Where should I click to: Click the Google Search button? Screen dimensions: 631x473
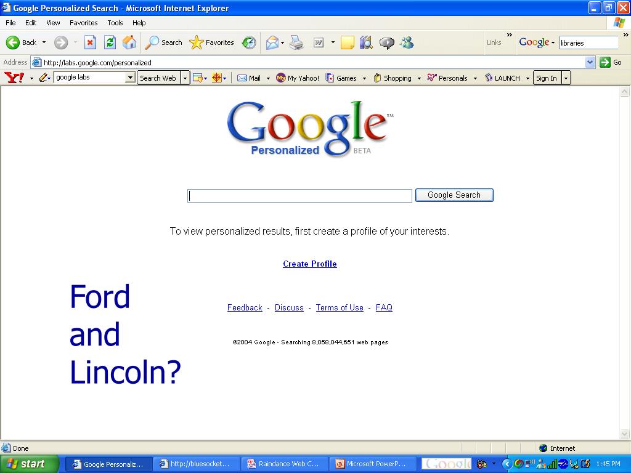(454, 195)
